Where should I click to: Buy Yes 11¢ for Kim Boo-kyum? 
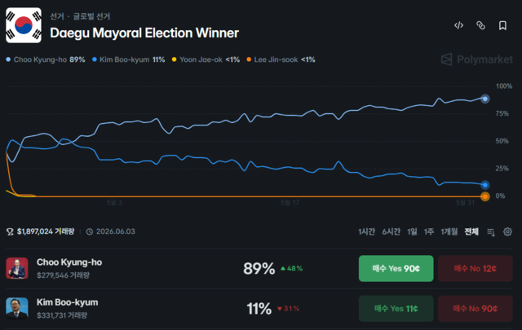(396, 308)
